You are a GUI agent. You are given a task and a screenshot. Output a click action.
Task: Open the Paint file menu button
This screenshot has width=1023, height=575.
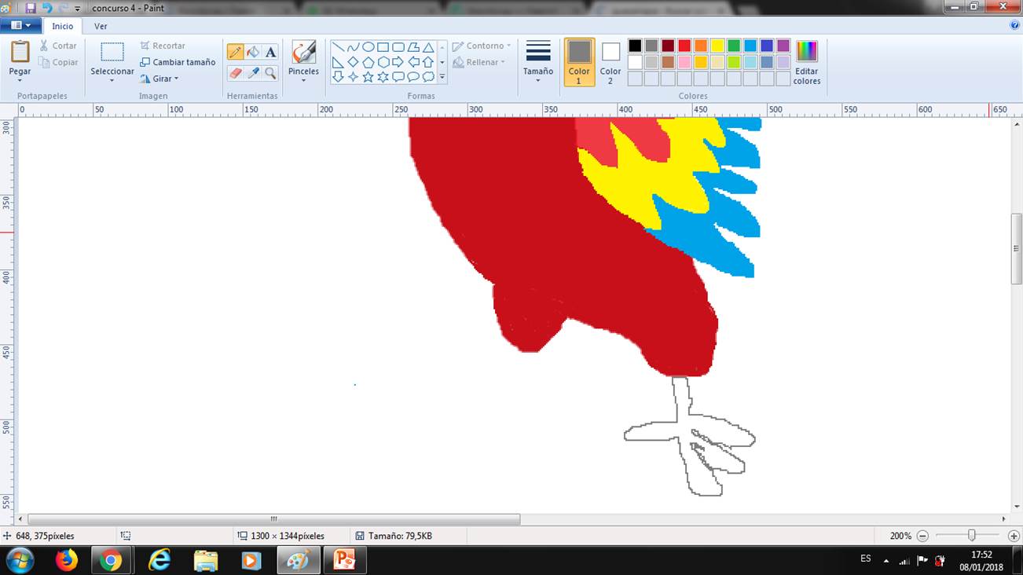[21, 25]
